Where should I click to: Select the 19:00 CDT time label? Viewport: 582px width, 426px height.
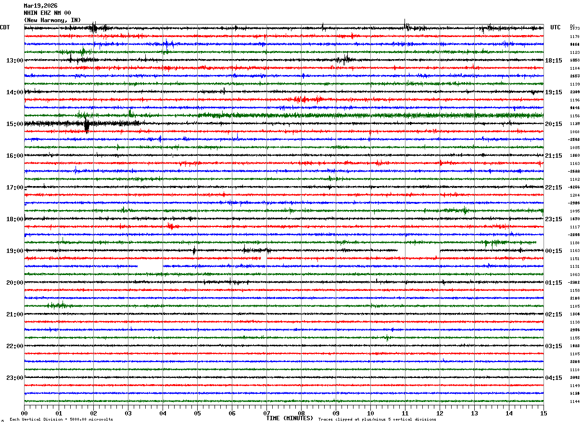tap(15, 251)
